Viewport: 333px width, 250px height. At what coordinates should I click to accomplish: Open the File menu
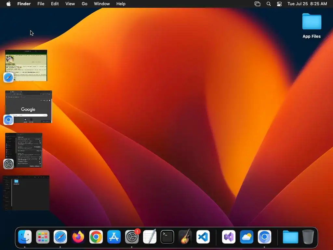tap(41, 4)
